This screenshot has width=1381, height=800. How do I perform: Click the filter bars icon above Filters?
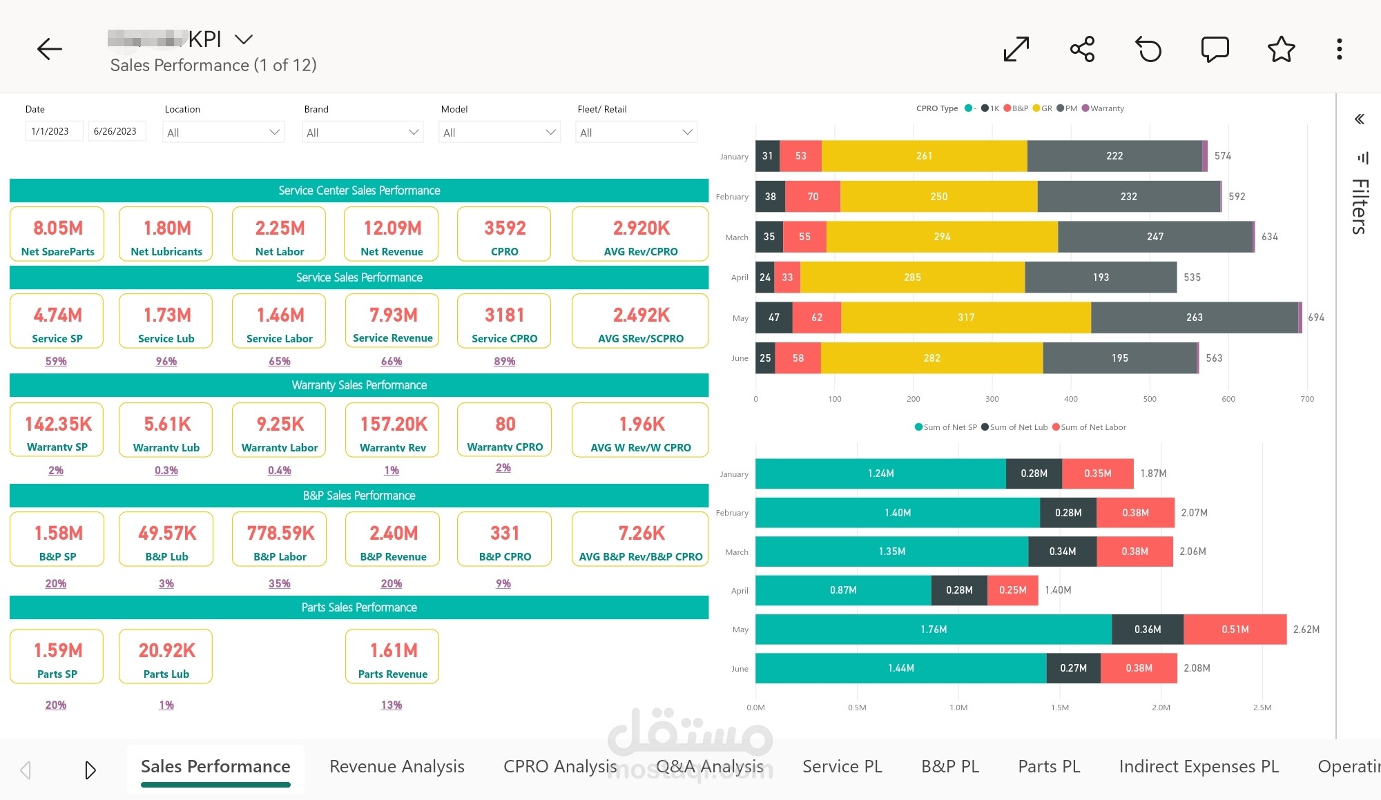(x=1363, y=158)
